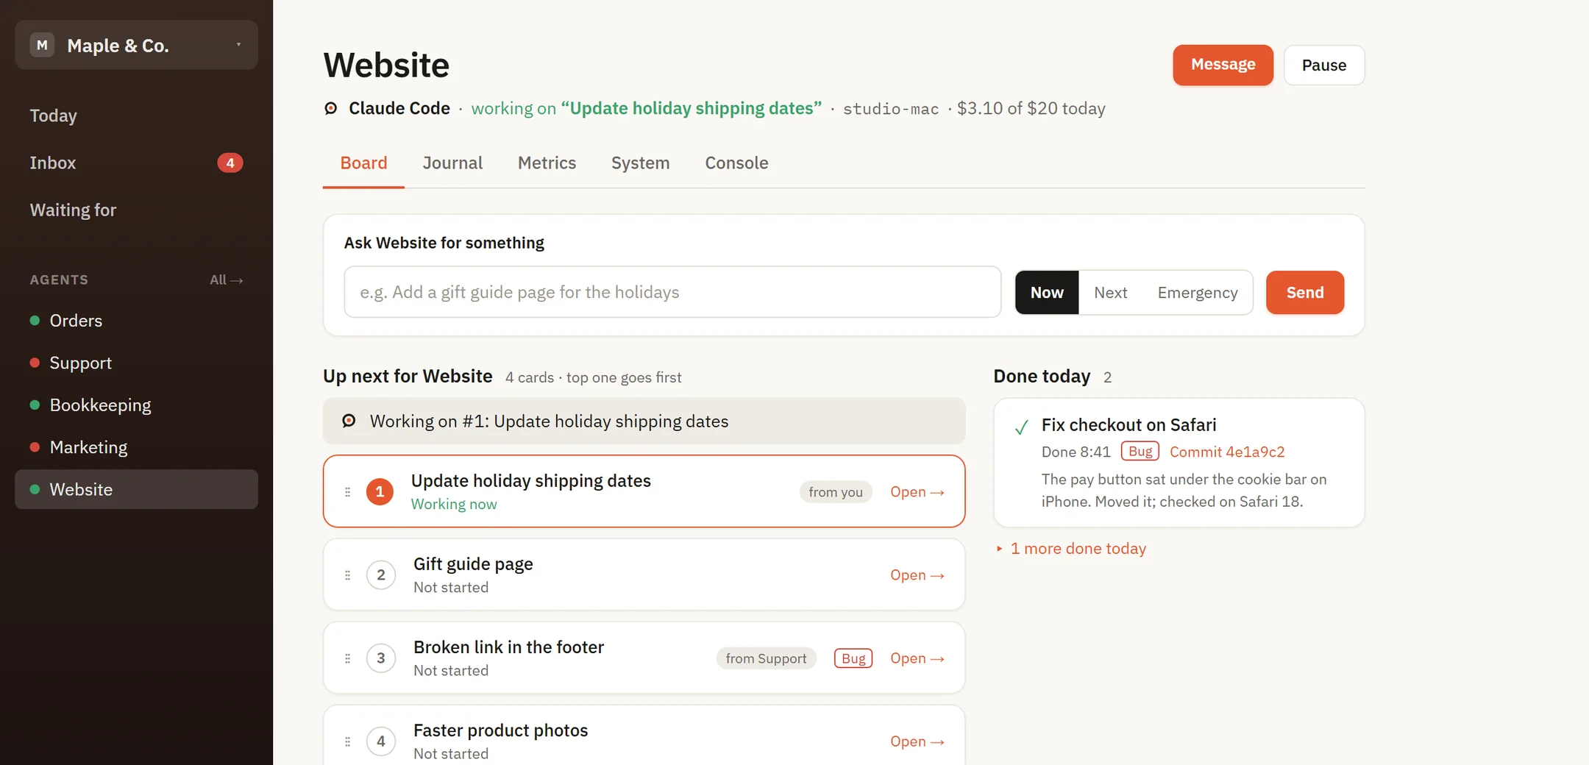The image size is (1589, 765).
Task: Expand 1 more done today
Action: [1071, 548]
